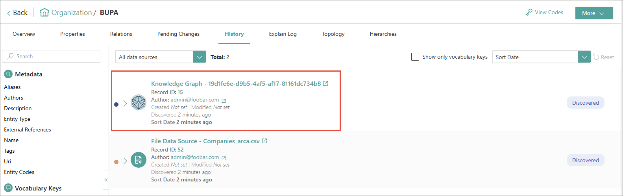Select Aliases in Metadata list

[12, 87]
